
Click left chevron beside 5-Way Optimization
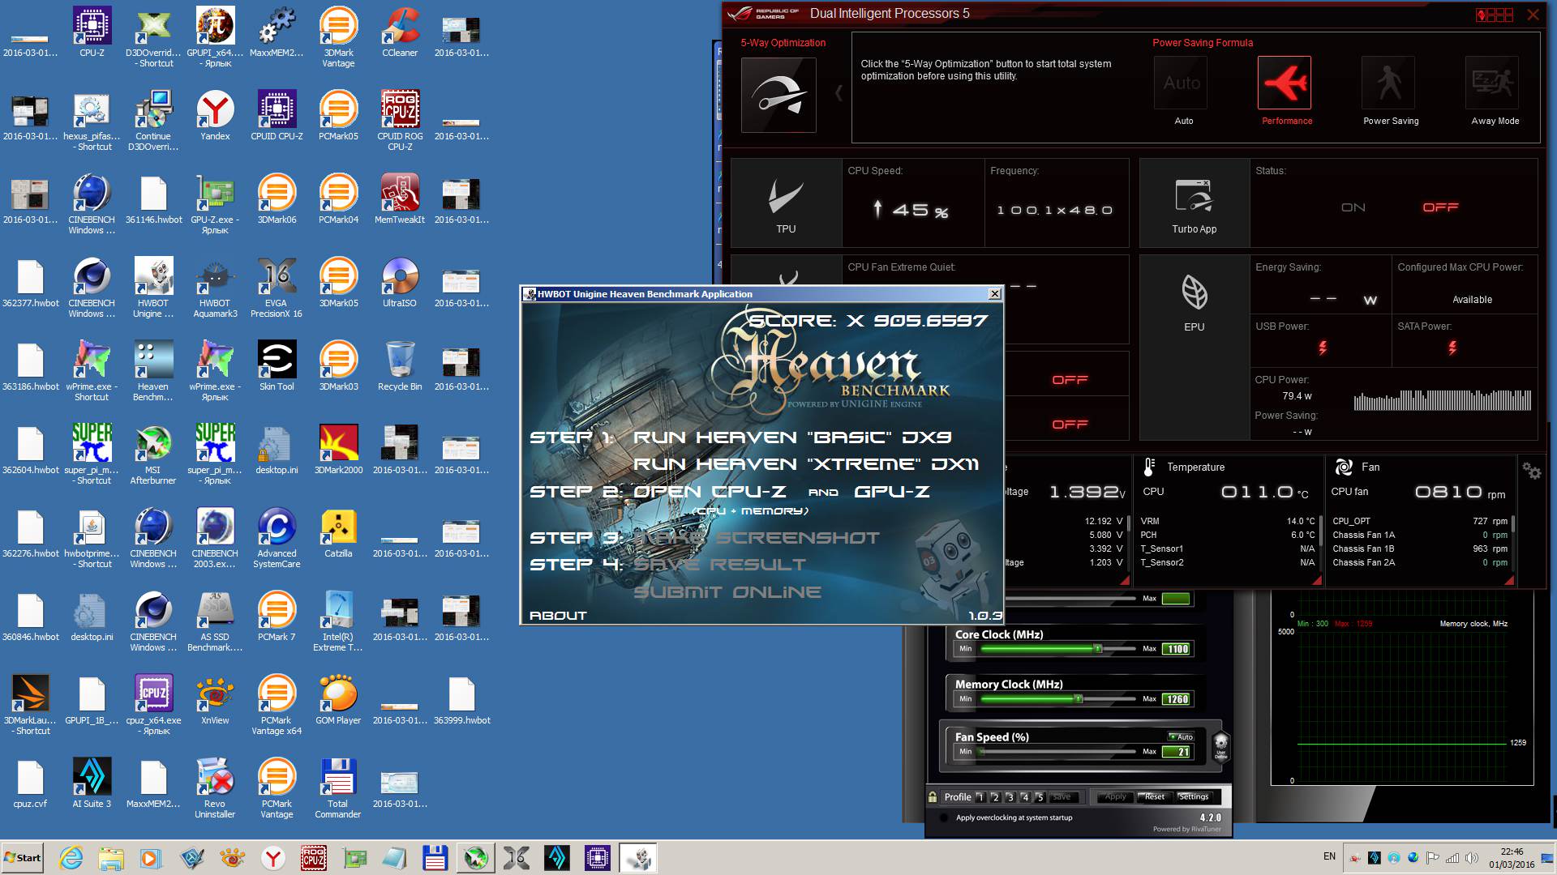(839, 94)
